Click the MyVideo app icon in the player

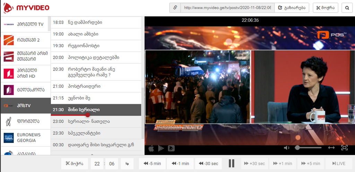click(171, 148)
